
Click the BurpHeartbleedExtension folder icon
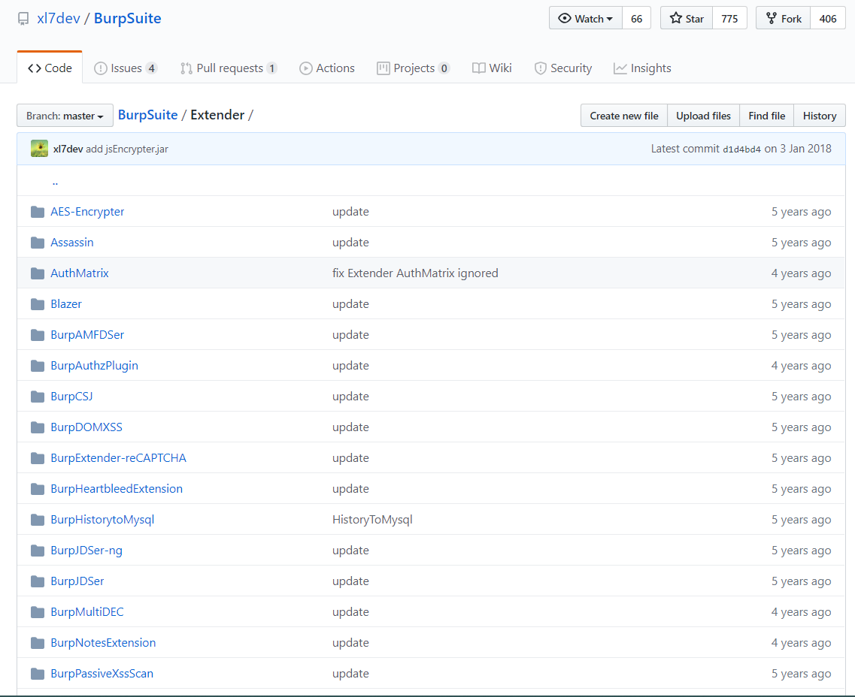pyautogui.click(x=38, y=489)
